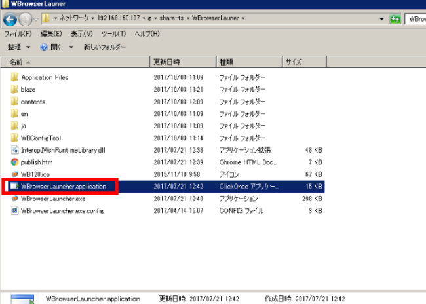Image resolution: width=426 pixels, height=304 pixels.
Task: Click the 新しいフォルダー button
Action: pyautogui.click(x=105, y=47)
